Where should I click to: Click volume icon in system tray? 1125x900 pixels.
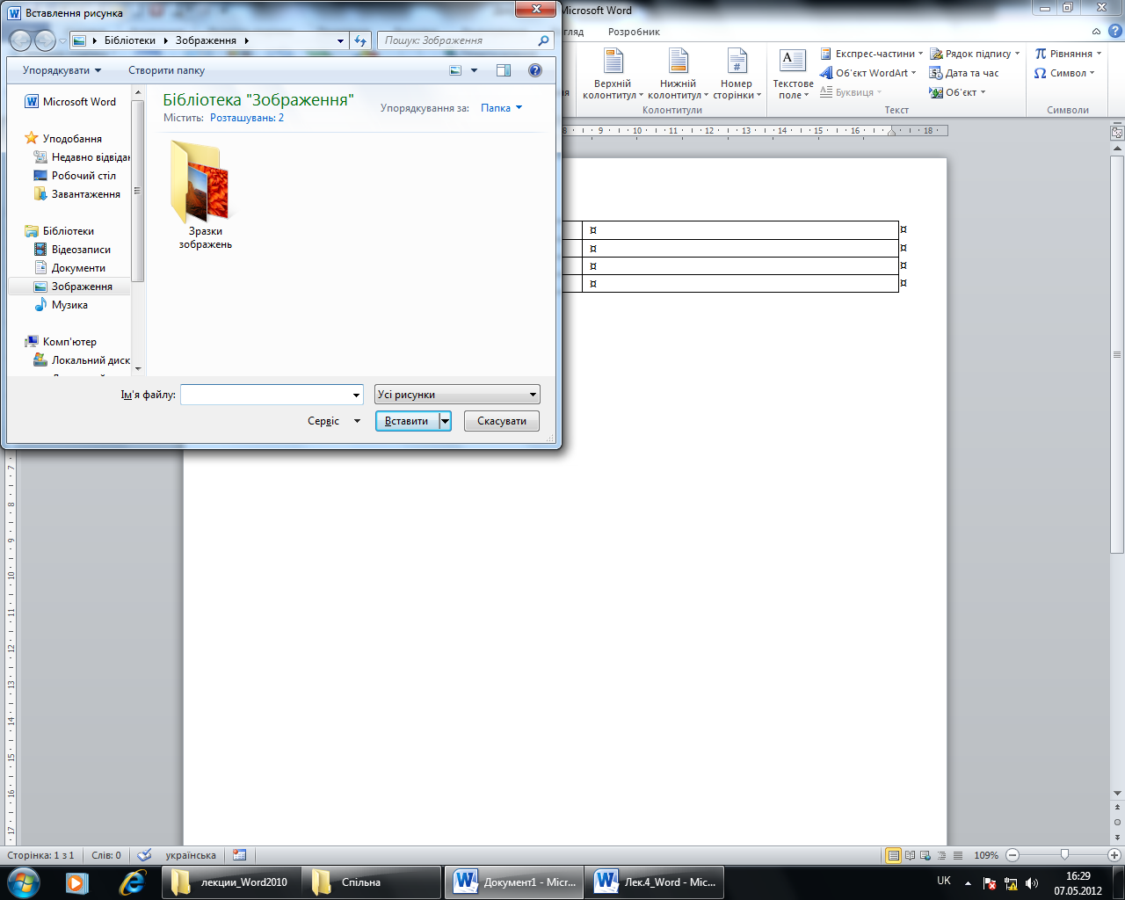click(x=1032, y=883)
